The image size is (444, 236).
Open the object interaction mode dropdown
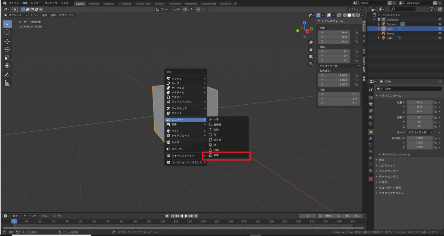coord(16,15)
